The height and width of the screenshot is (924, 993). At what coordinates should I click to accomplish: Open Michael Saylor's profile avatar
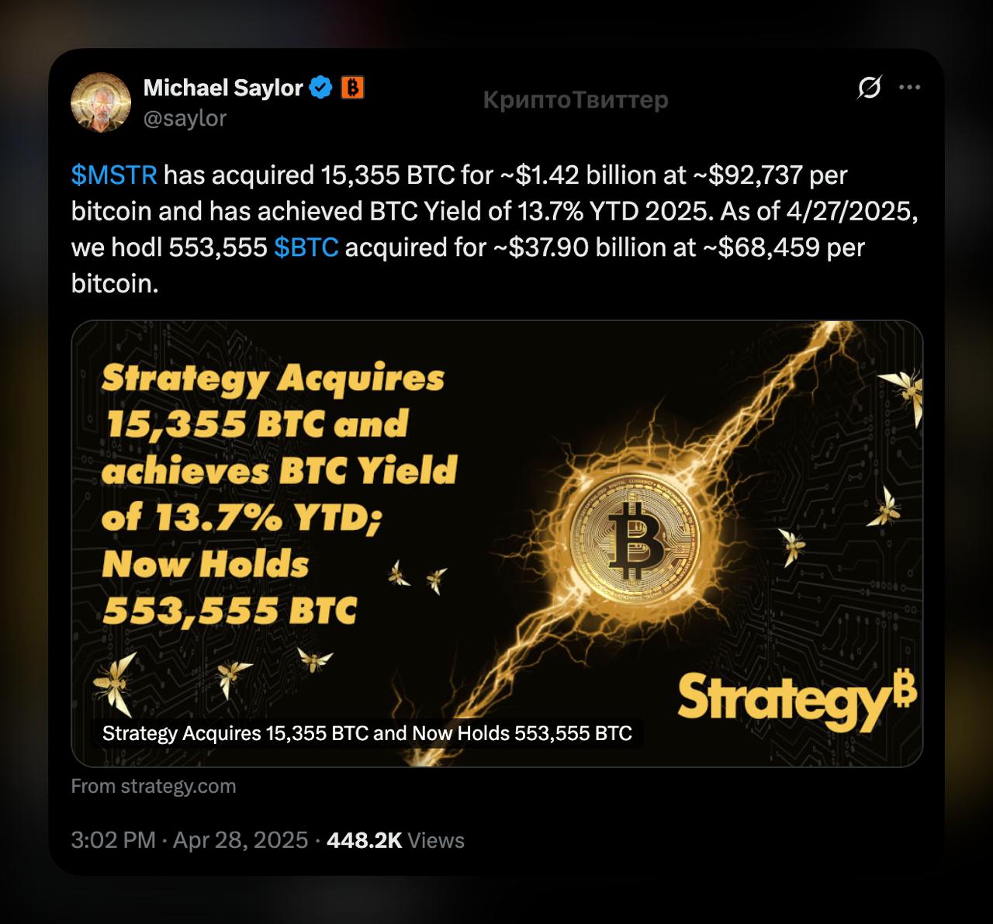pyautogui.click(x=101, y=102)
